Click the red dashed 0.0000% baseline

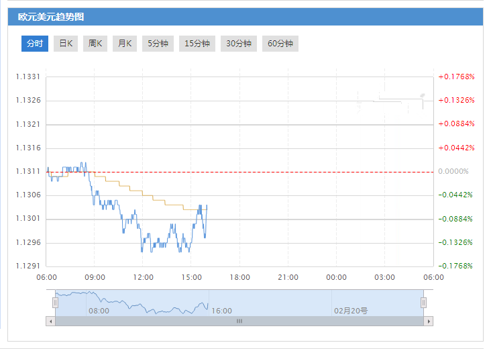pos(268,172)
